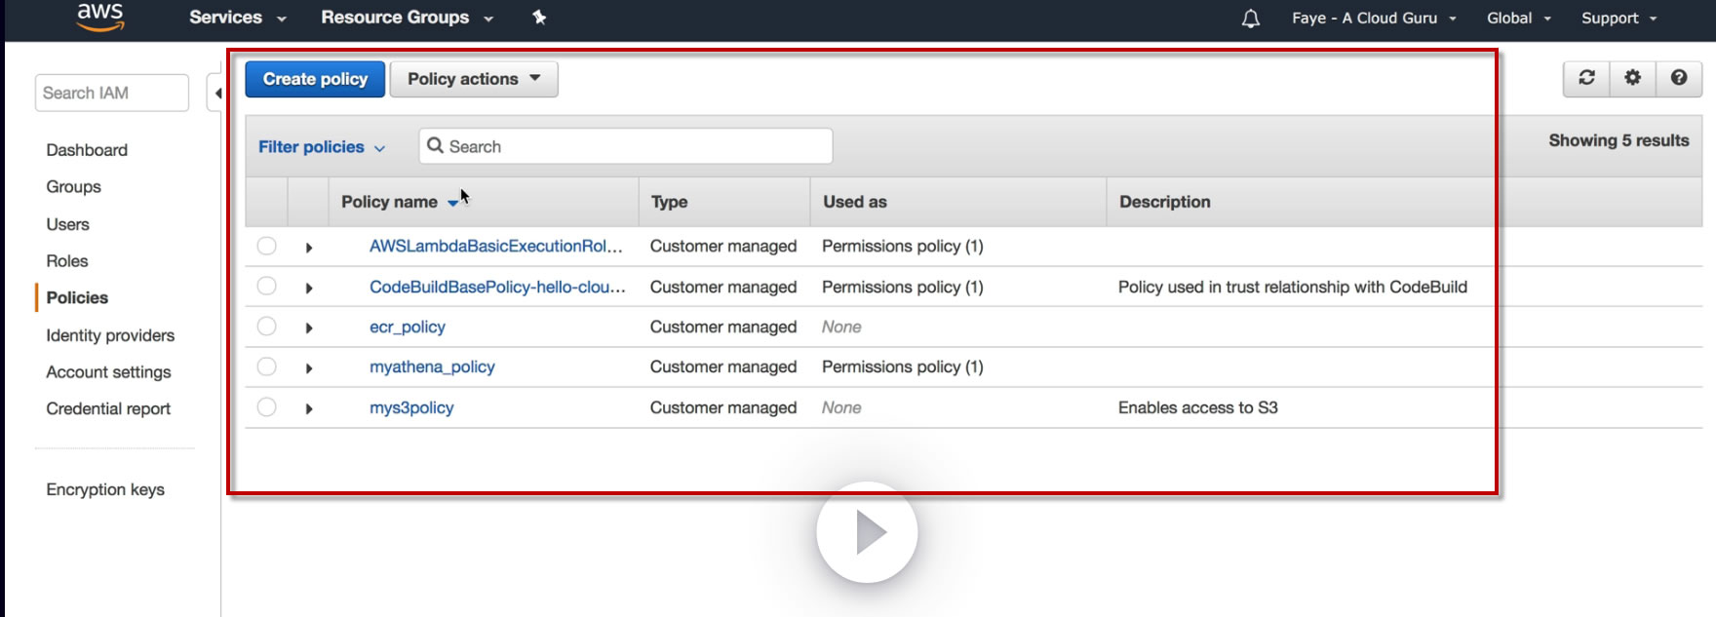The image size is (1716, 617).
Task: Open the Filter policies dropdown
Action: [x=321, y=147]
